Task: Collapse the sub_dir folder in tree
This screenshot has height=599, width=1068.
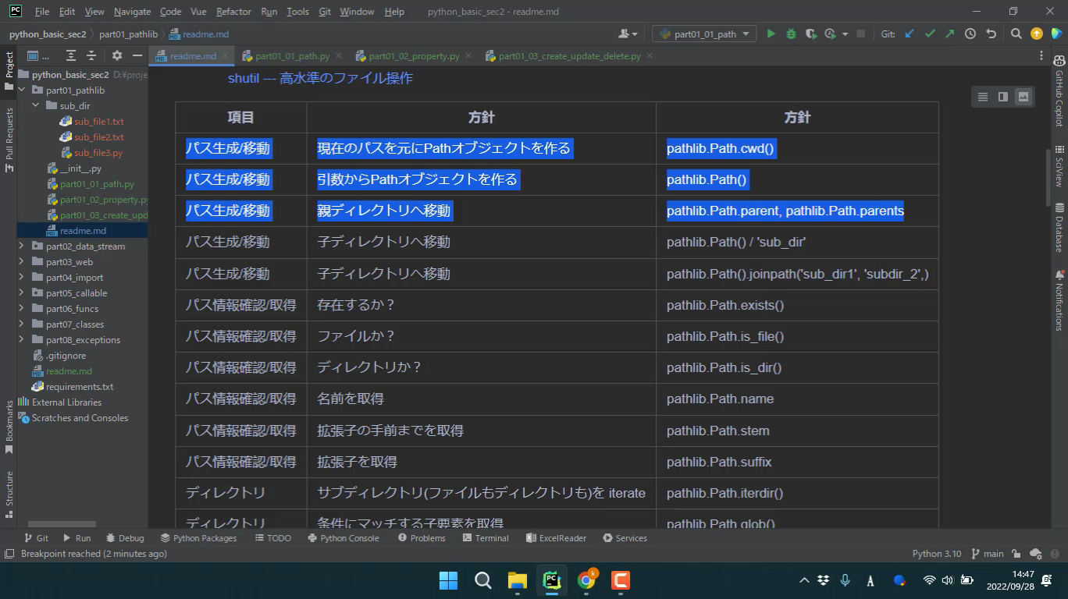Action: 36,106
